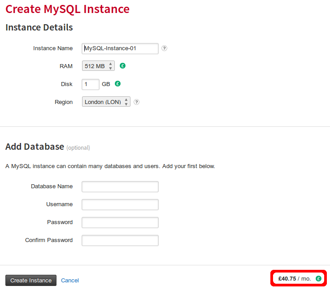Click the Add Database heading

(x=35, y=147)
